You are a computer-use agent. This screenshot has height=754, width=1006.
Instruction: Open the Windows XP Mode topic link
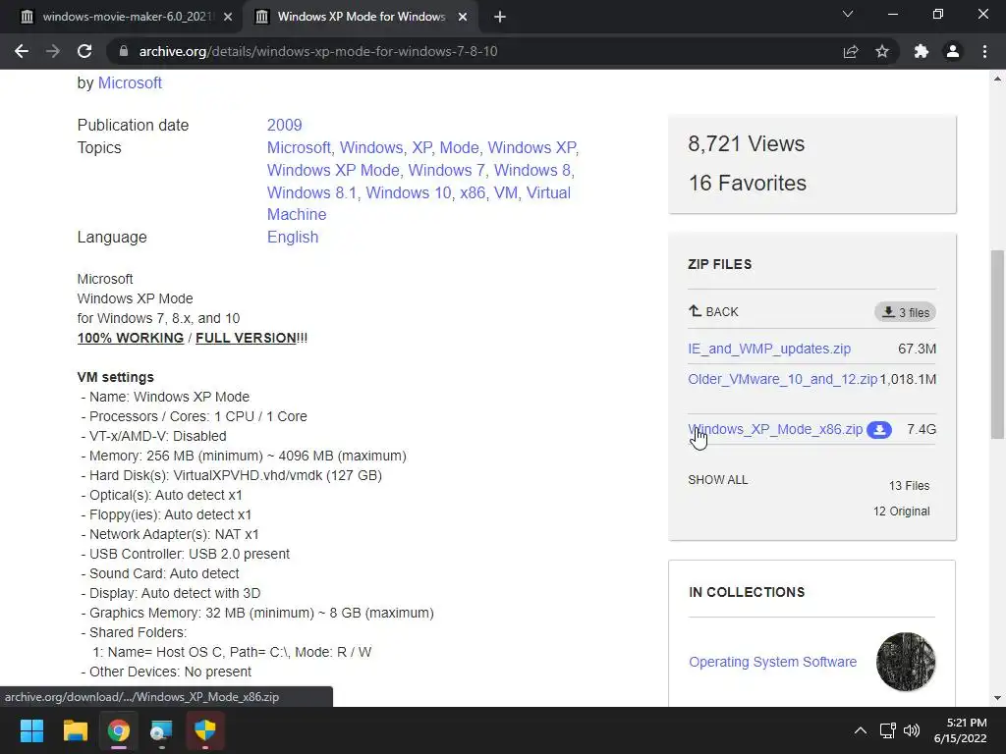coord(333,170)
